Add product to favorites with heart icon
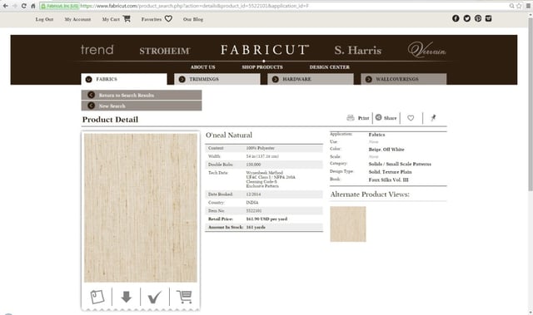 [x=411, y=118]
